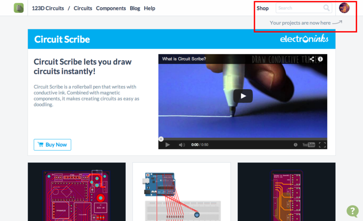
Task: Click the magnifier search icon
Action: 326,8
